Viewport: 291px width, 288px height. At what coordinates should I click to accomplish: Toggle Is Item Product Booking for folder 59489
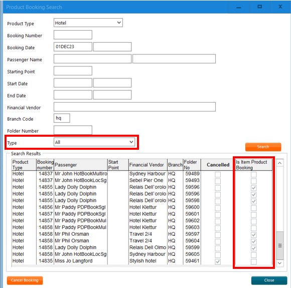click(254, 174)
